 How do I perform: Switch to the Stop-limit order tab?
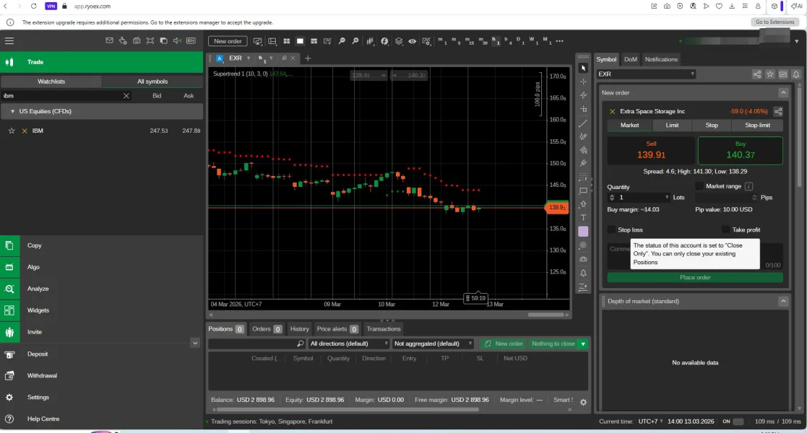point(757,125)
